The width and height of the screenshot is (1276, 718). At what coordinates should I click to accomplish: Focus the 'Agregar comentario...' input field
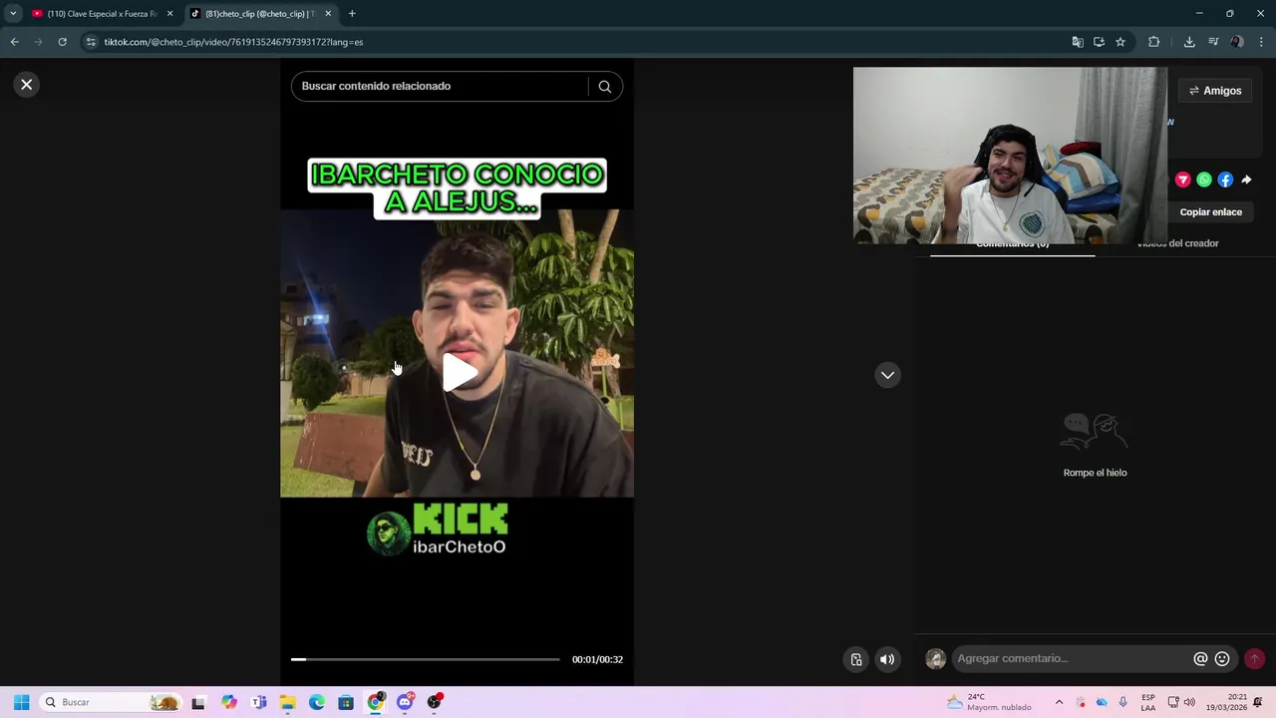click(x=1072, y=659)
